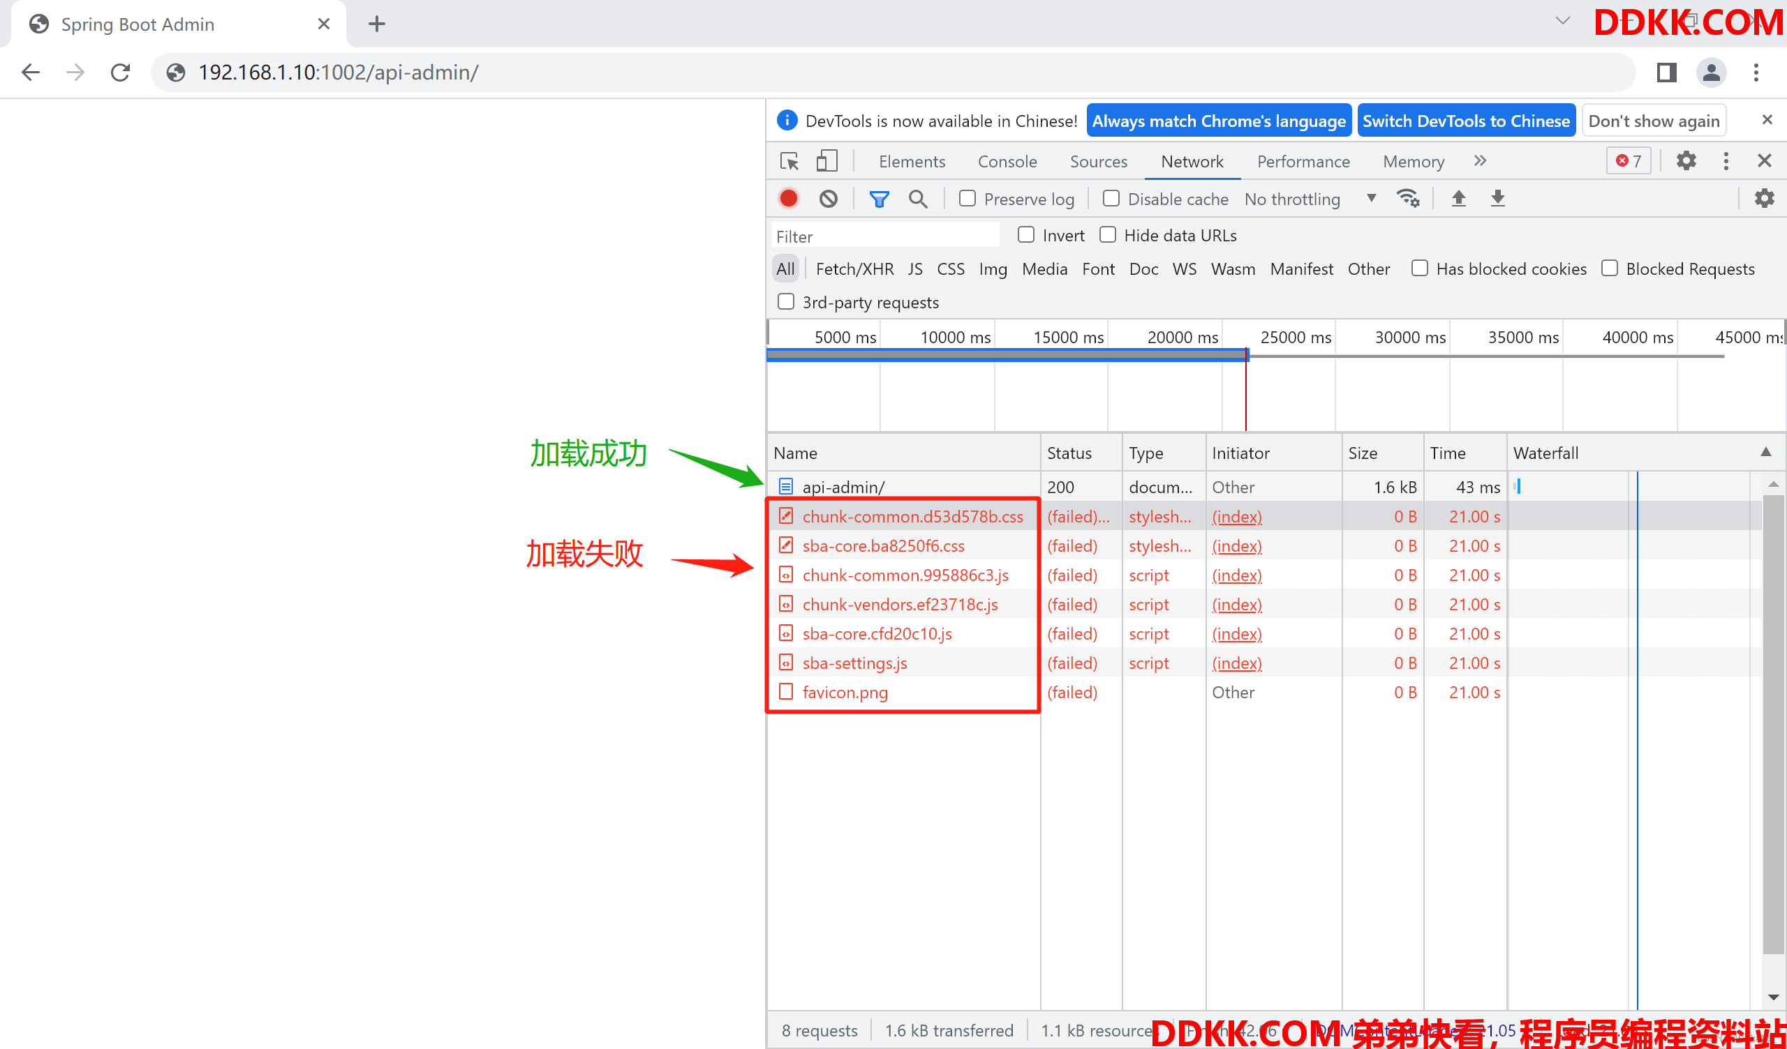Open the user profile avatar icon
The width and height of the screenshot is (1787, 1049).
[x=1710, y=73]
